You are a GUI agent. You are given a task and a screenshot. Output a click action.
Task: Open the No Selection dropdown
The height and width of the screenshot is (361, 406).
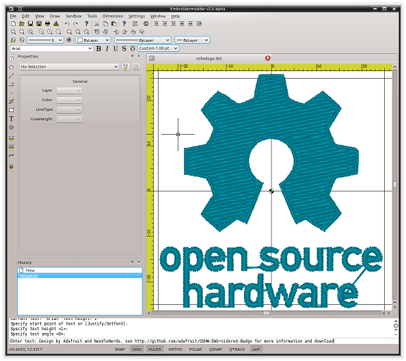pos(70,66)
